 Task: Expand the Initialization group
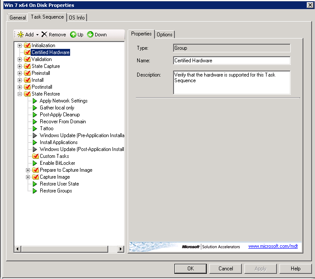19,45
